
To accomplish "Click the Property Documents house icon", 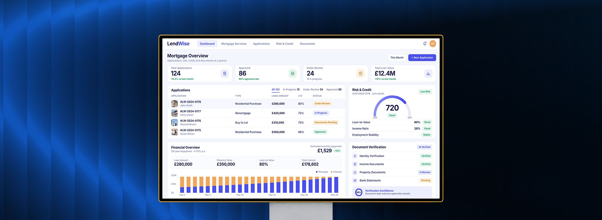I will [355, 172].
